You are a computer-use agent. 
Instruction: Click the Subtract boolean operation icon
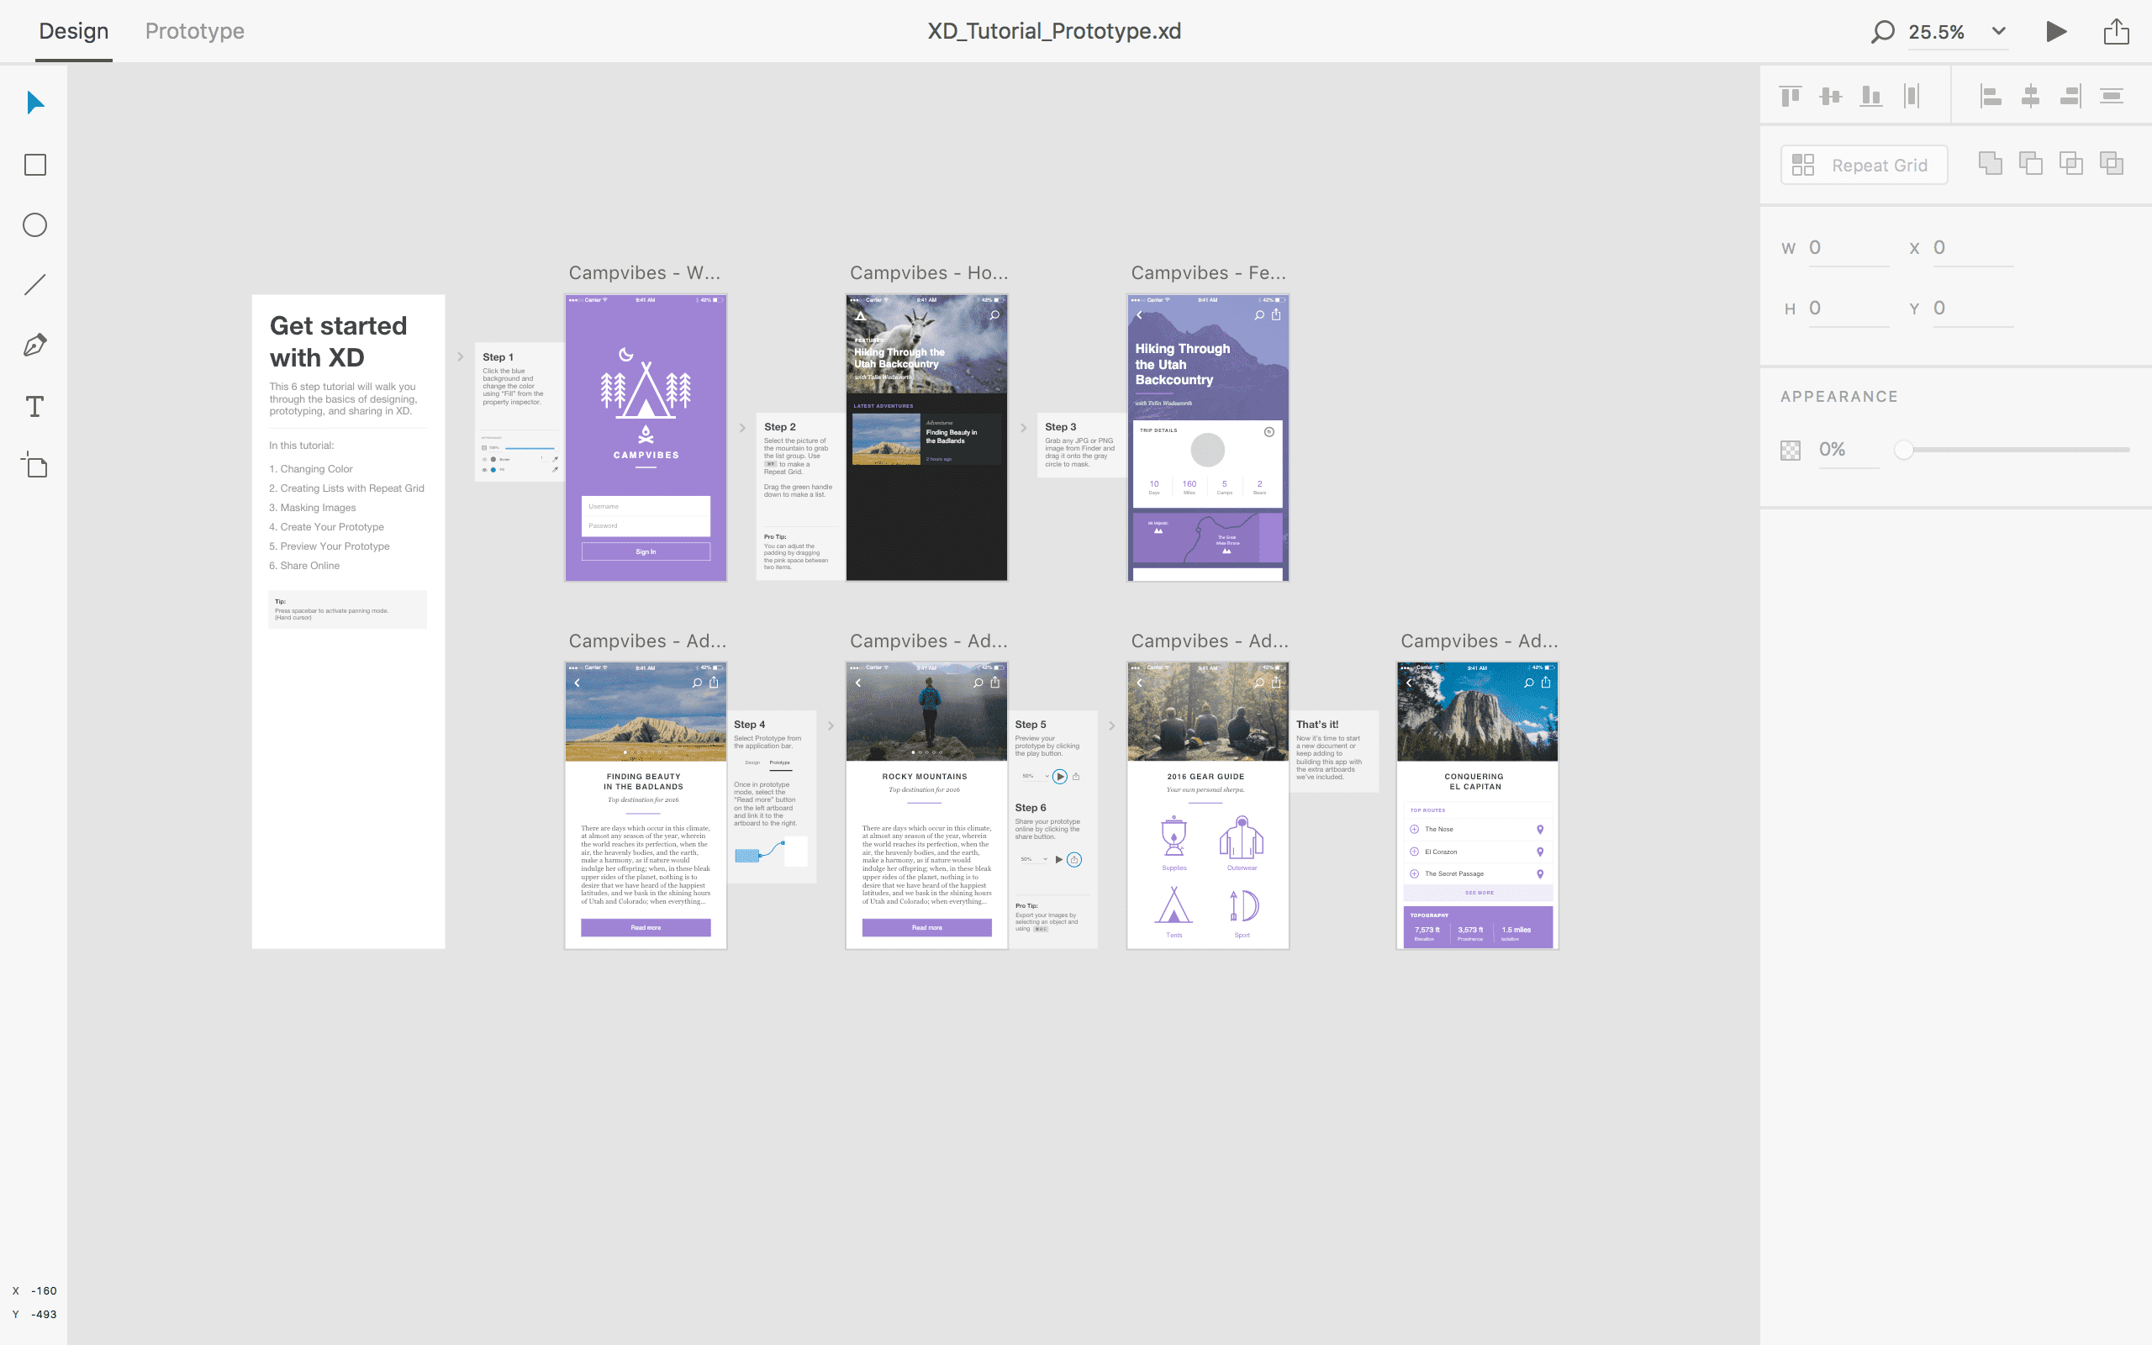tap(2032, 163)
